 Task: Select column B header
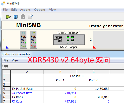click(60, 72)
